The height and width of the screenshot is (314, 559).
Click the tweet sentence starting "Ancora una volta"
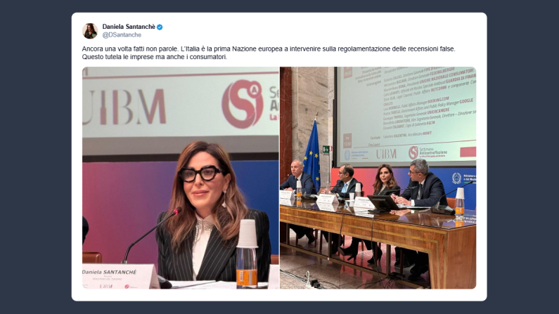pos(269,48)
